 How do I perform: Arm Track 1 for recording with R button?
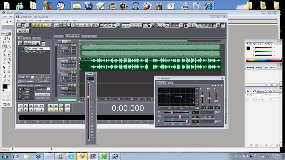(x=69, y=45)
